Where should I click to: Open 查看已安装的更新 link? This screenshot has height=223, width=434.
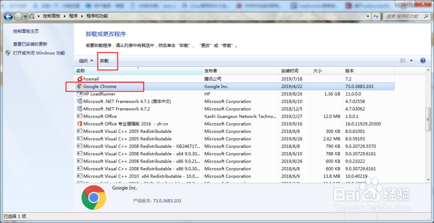pyautogui.click(x=30, y=44)
